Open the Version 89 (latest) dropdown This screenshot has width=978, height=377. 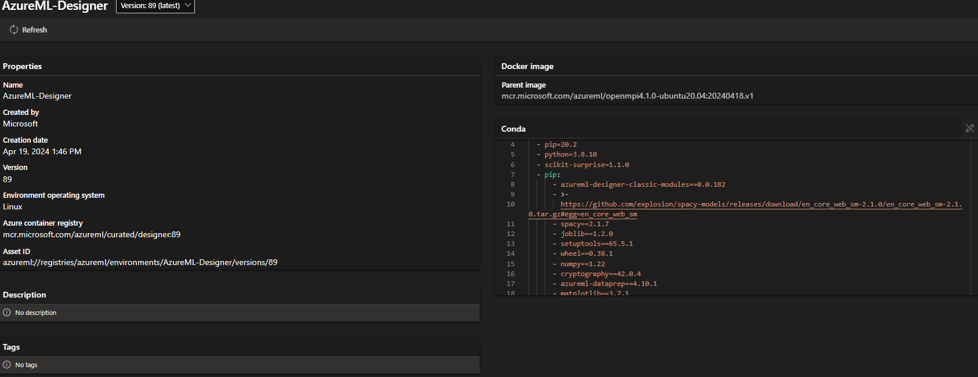(155, 6)
